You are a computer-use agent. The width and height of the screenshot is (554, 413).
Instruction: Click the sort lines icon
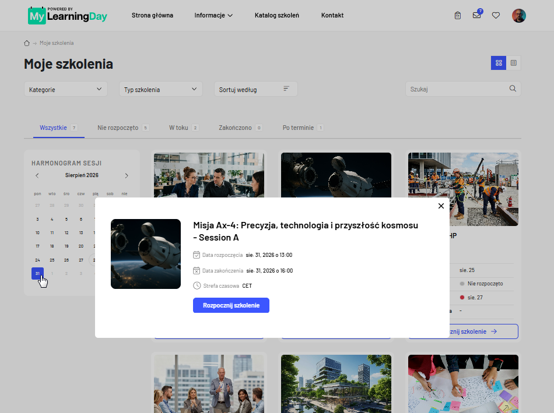tap(286, 89)
